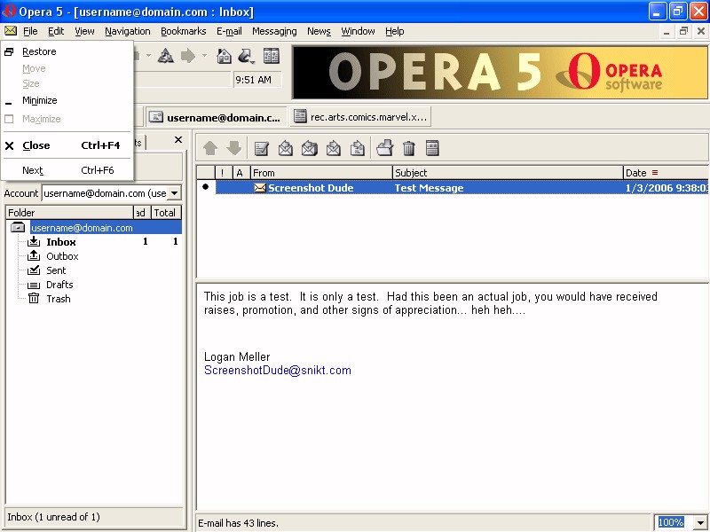Open the Help menu
Image resolution: width=710 pixels, height=532 pixels.
click(x=395, y=31)
